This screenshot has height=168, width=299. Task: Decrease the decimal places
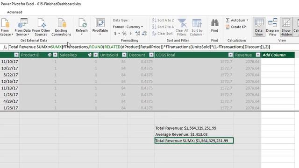click(144, 34)
